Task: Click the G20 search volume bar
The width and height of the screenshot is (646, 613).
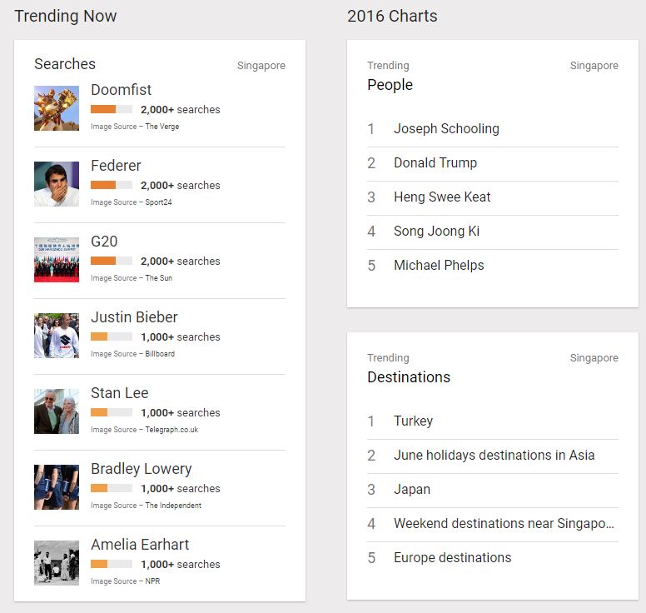Action: coord(112,261)
